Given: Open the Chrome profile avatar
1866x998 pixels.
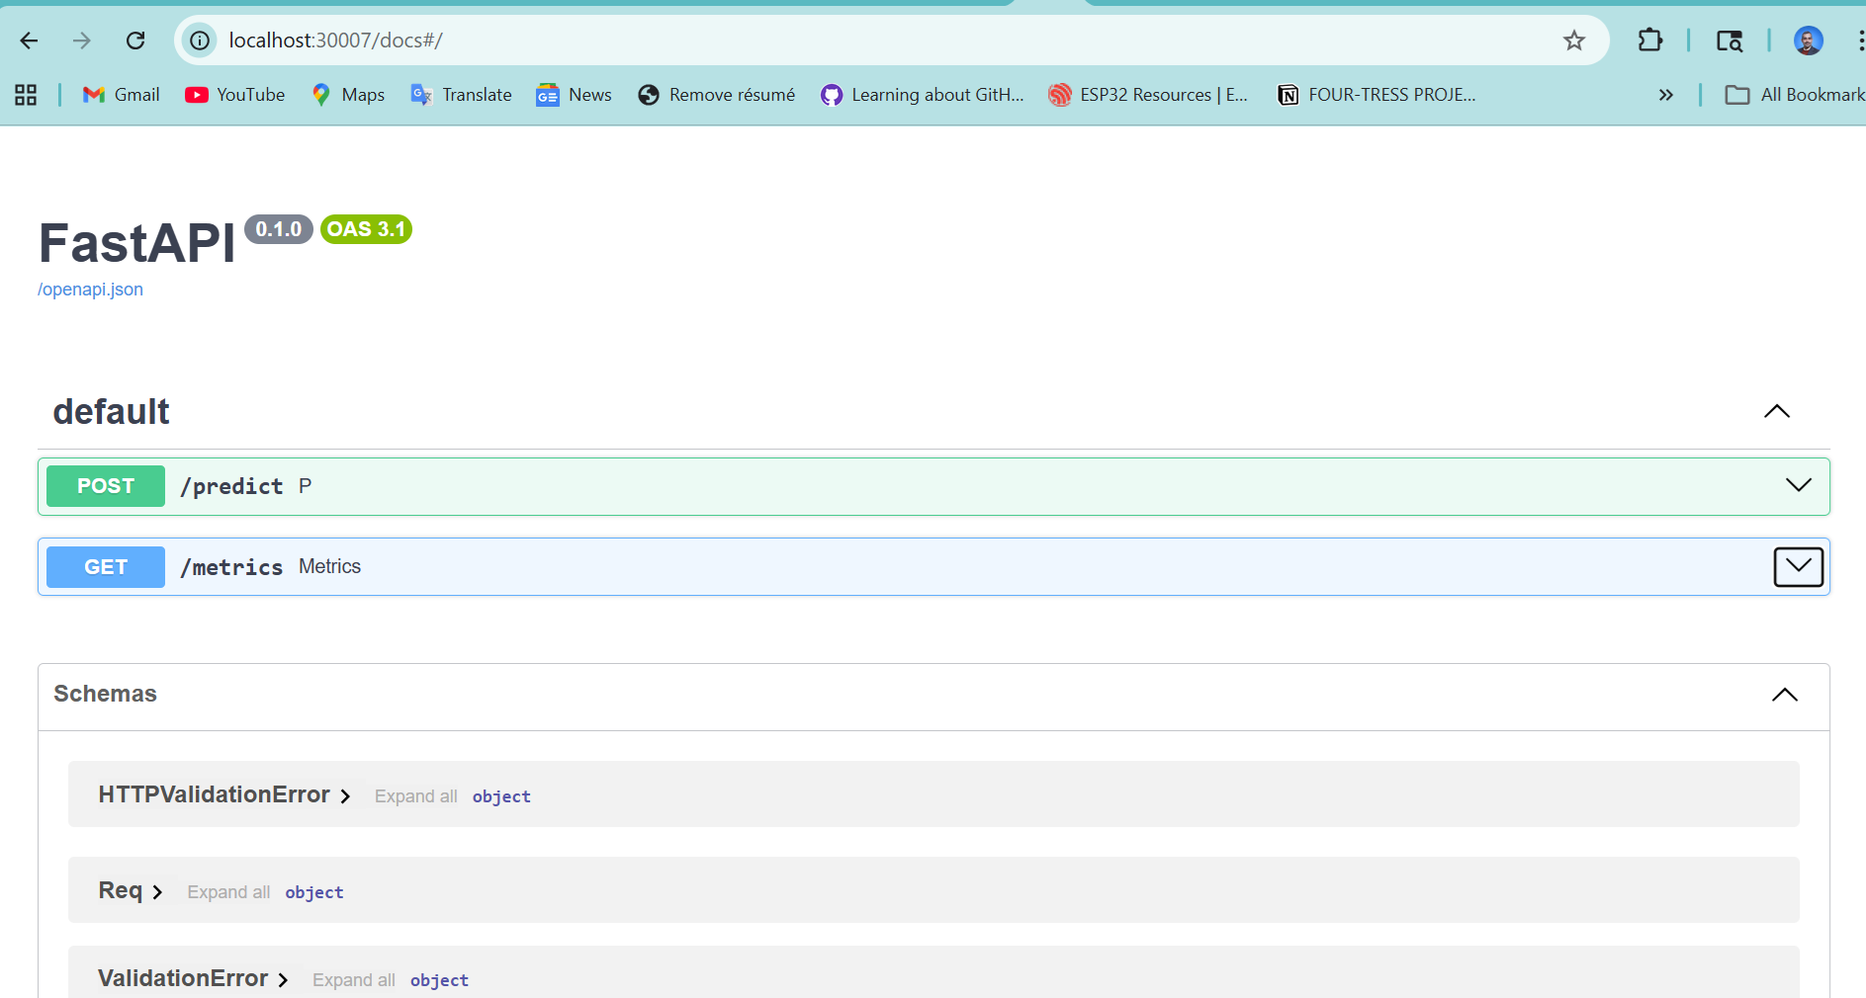Looking at the screenshot, I should [1808, 41].
